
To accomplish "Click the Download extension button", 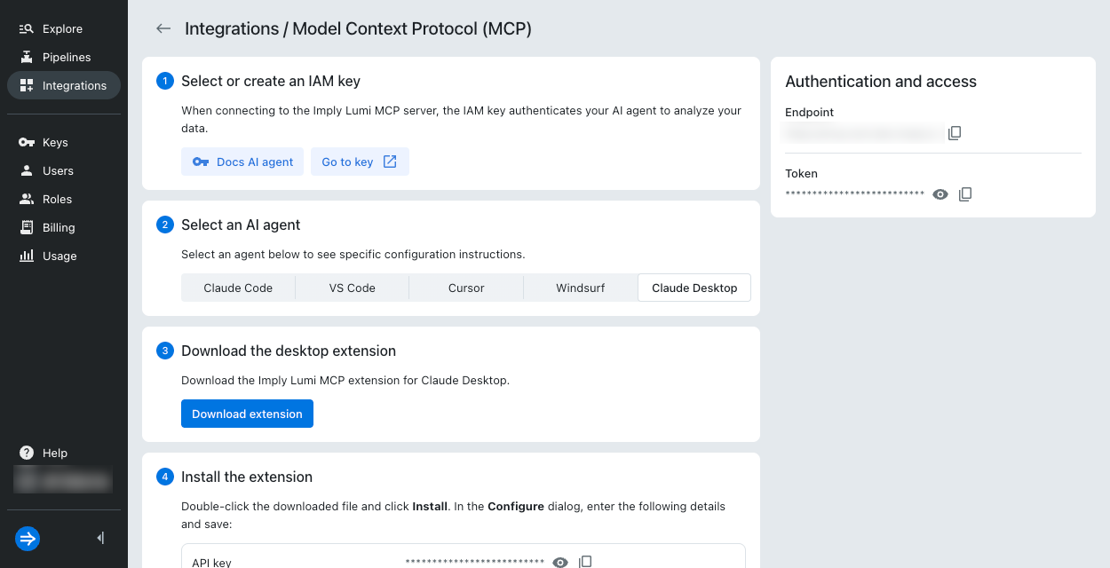I will (247, 414).
